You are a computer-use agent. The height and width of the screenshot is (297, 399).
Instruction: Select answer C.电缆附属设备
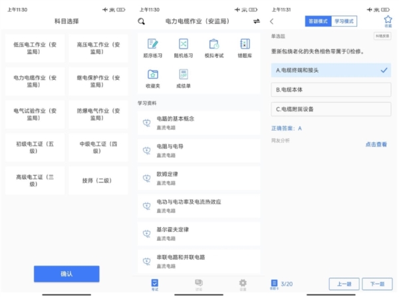(x=331, y=109)
